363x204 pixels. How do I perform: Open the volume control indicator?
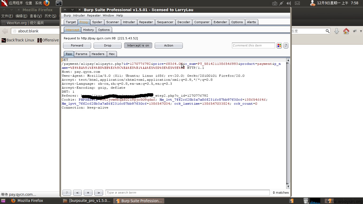point(289,3)
